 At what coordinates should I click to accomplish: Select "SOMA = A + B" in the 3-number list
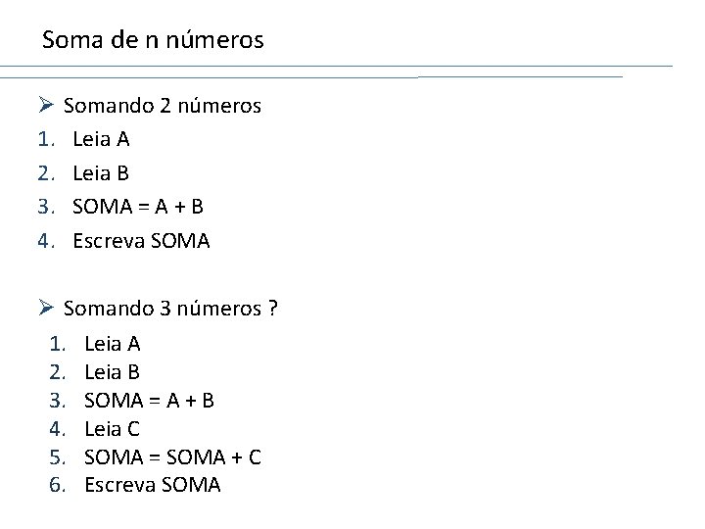[x=150, y=401]
